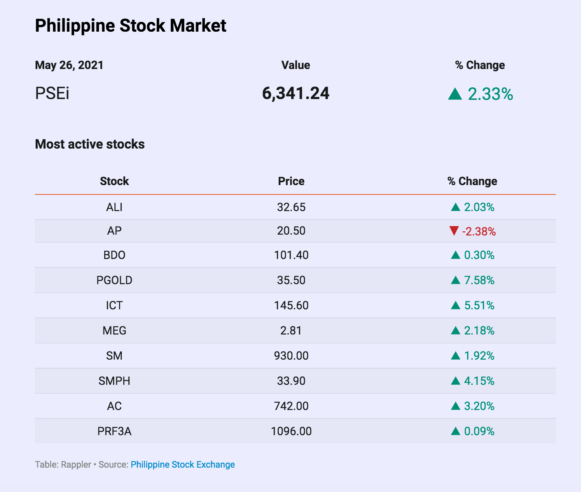The image size is (581, 492).
Task: Click the PSEi value 6,341.24
Action: 296,93
